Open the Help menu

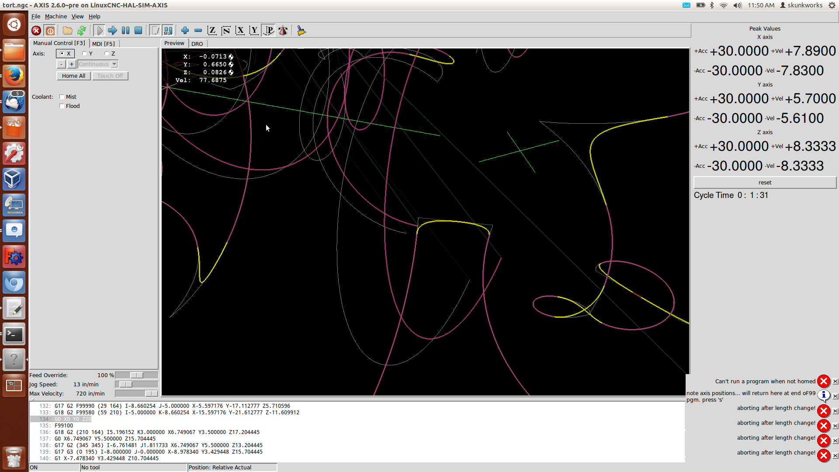(94, 17)
